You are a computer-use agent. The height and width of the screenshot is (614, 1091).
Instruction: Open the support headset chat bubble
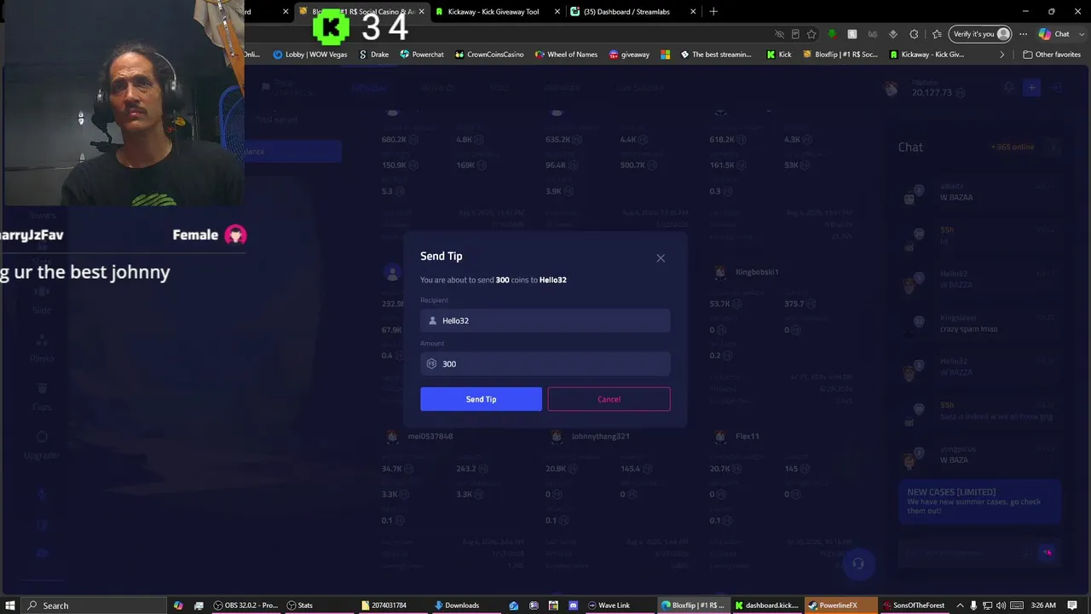[858, 564]
